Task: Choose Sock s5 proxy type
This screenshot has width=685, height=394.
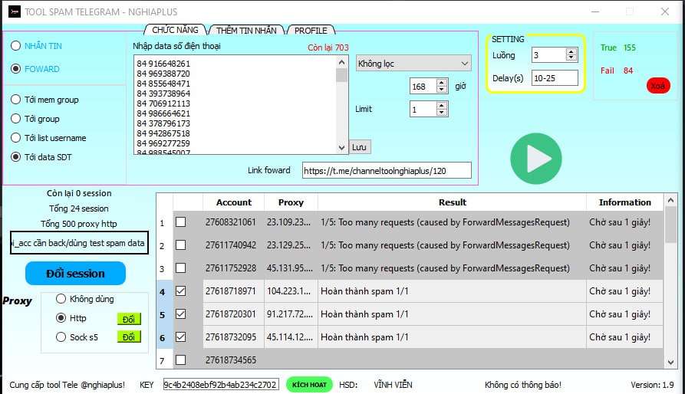Action: [61, 337]
